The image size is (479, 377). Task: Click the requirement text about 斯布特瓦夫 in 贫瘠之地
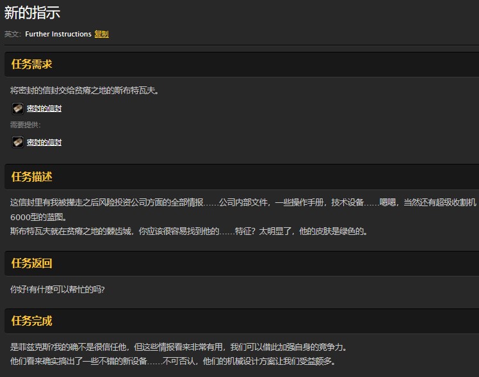[x=85, y=90]
